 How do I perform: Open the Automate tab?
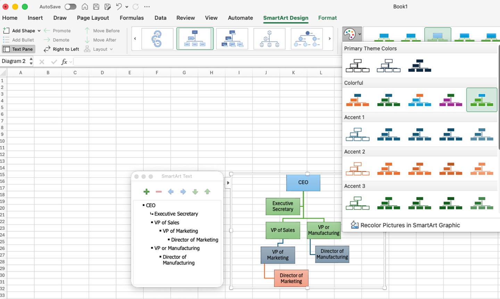tap(240, 18)
